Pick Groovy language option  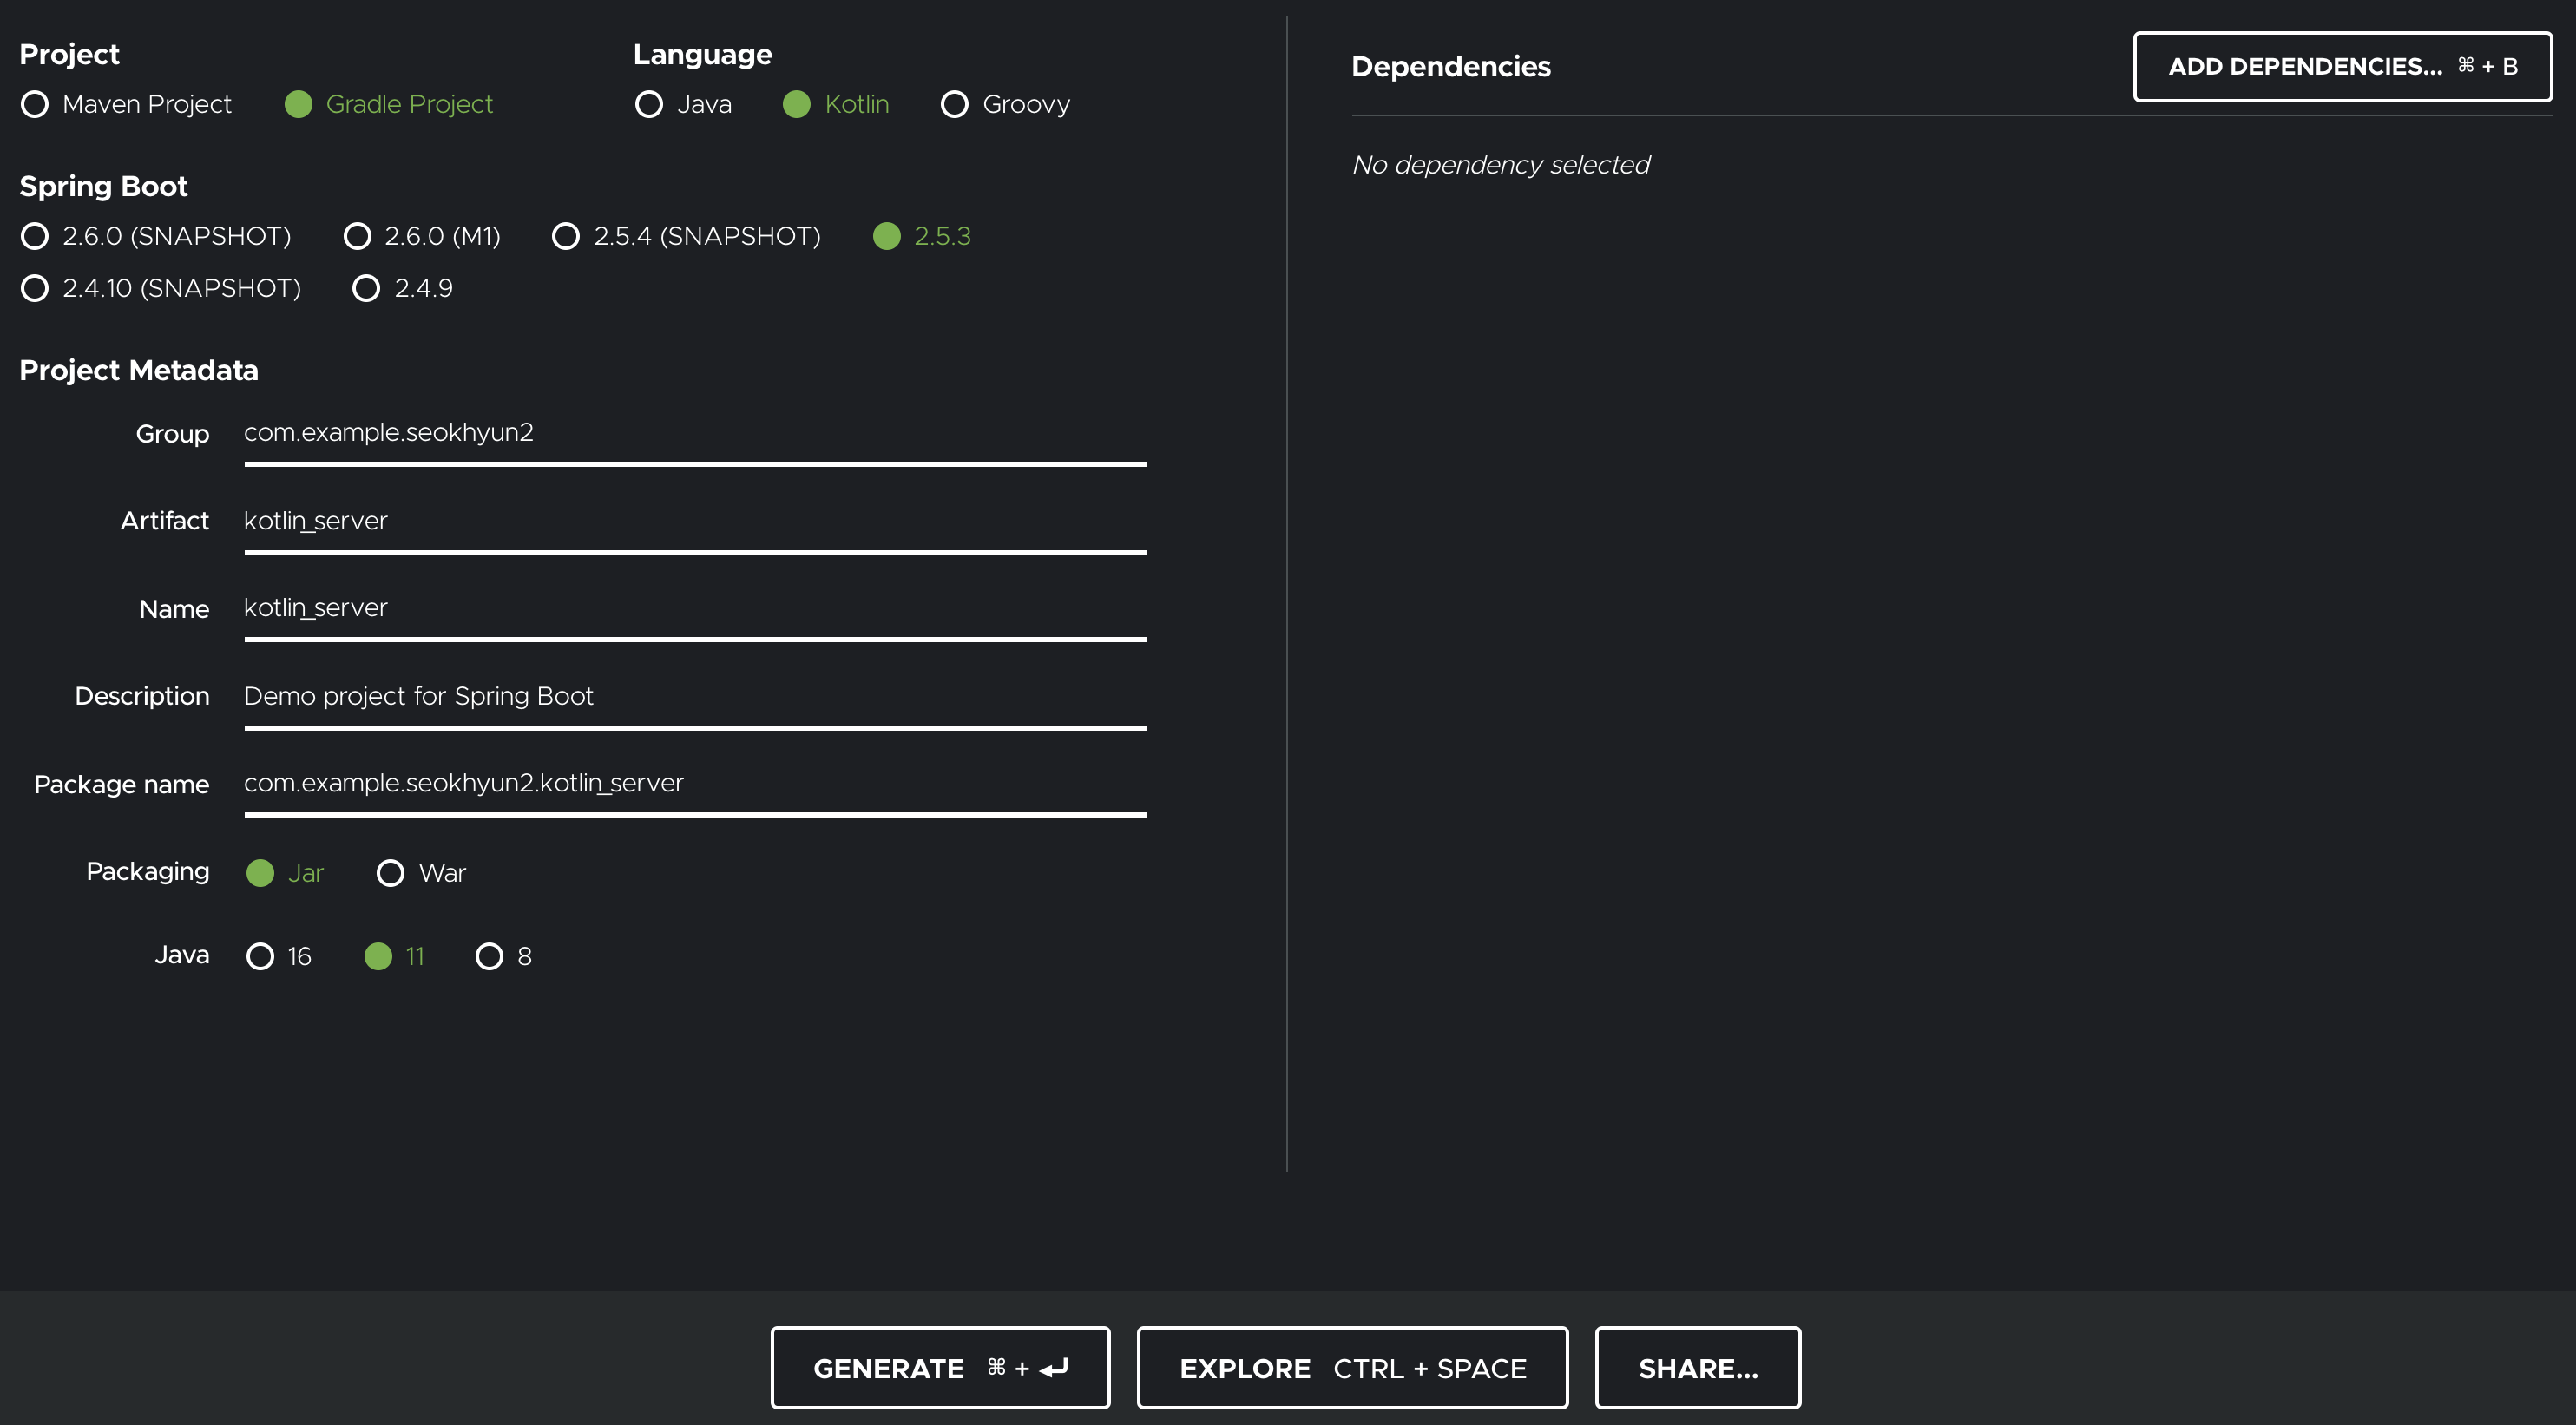pyautogui.click(x=954, y=104)
